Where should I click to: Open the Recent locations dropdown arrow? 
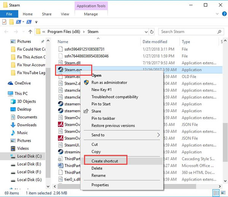pos(24,32)
